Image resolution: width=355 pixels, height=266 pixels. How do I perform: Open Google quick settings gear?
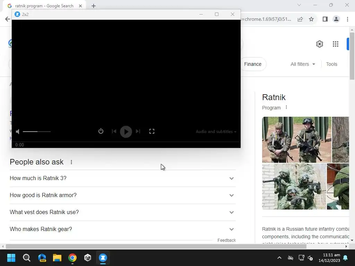point(319,44)
